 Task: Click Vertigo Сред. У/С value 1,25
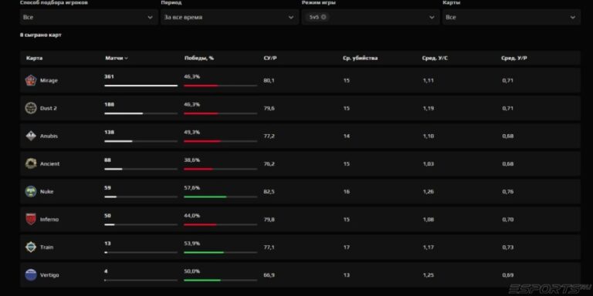click(x=428, y=275)
